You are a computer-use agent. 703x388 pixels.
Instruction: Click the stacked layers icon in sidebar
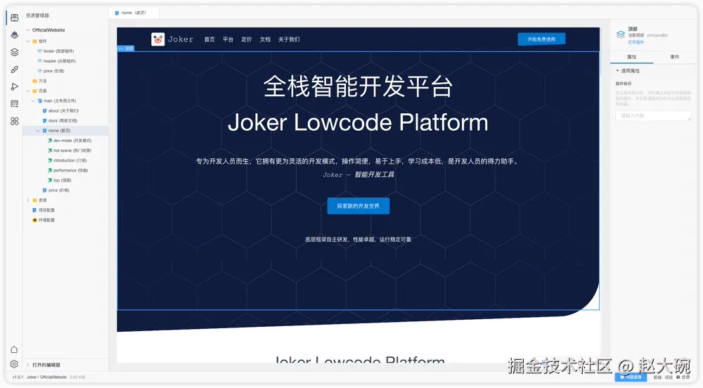(14, 52)
